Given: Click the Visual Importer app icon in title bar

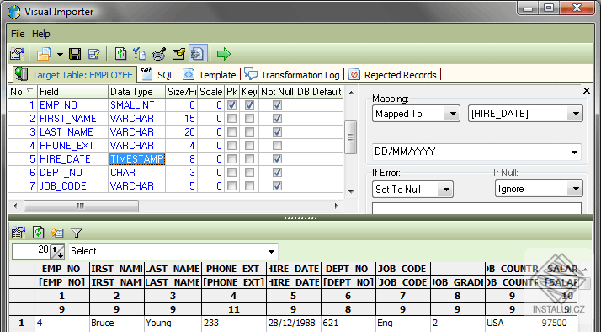Looking at the screenshot, I should click(14, 11).
